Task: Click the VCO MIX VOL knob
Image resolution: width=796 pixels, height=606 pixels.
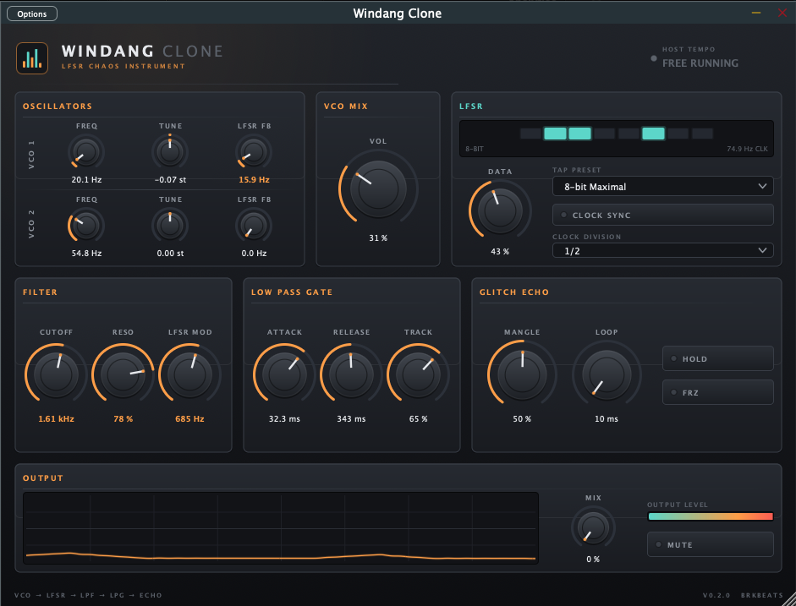Action: [x=378, y=188]
